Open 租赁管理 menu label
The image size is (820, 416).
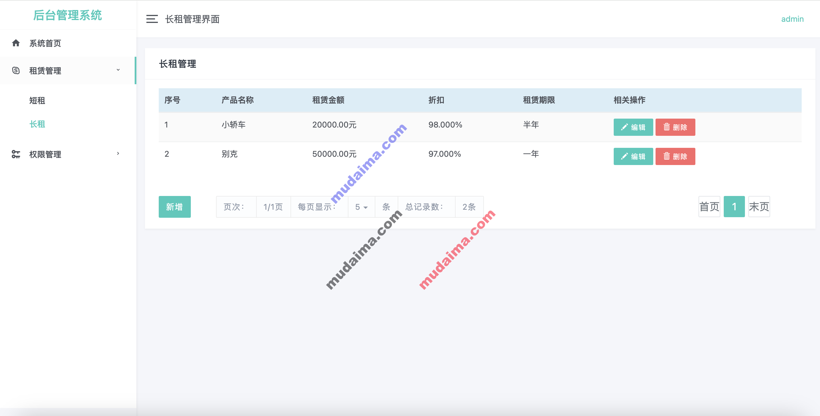(45, 71)
